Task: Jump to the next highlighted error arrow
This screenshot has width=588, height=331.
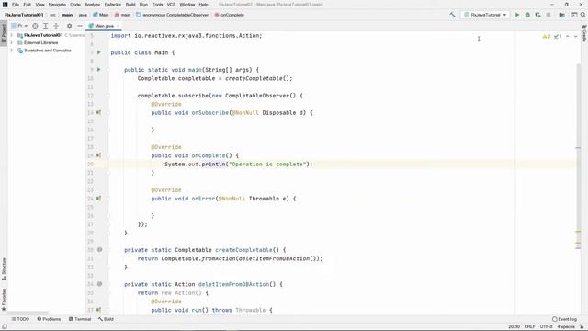Action: [x=576, y=37]
